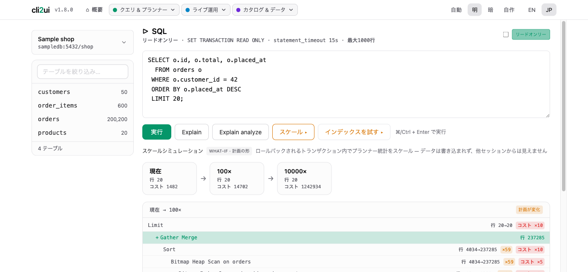The image size is (588, 272).
Task: Select the orders table
Action: tap(83, 119)
